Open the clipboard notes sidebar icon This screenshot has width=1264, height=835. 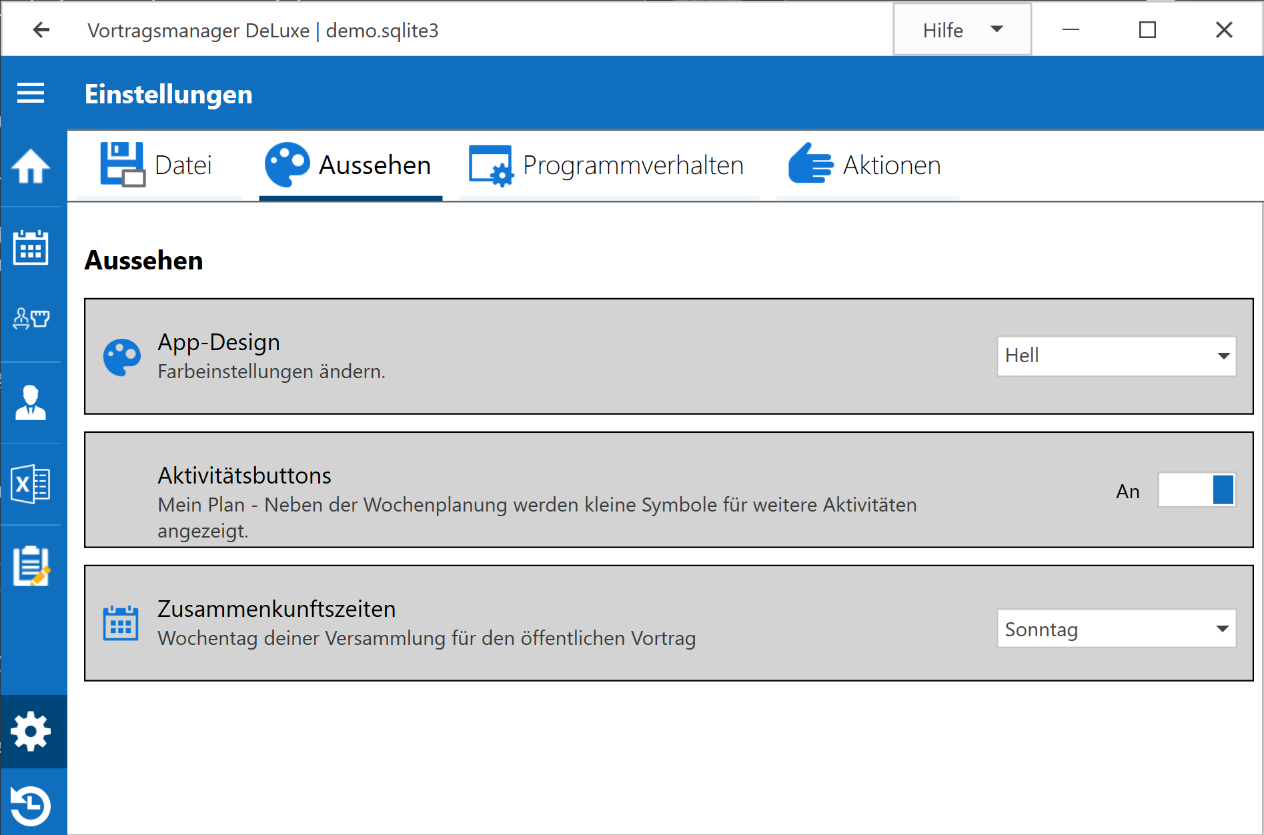(x=31, y=566)
